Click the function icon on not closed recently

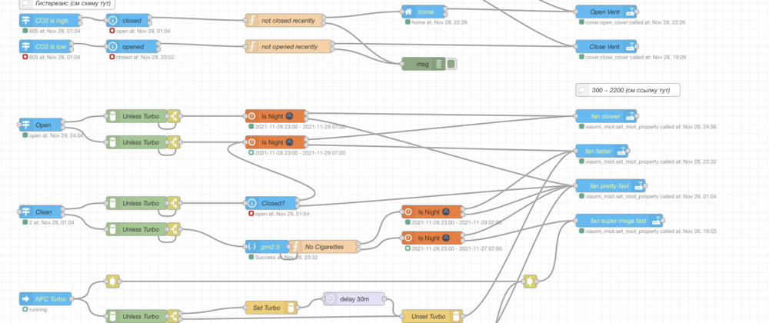coord(251,21)
